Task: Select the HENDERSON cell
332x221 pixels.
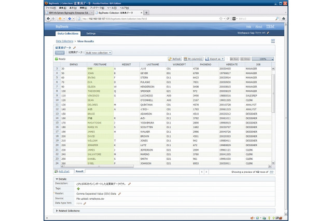Action: tap(153, 87)
